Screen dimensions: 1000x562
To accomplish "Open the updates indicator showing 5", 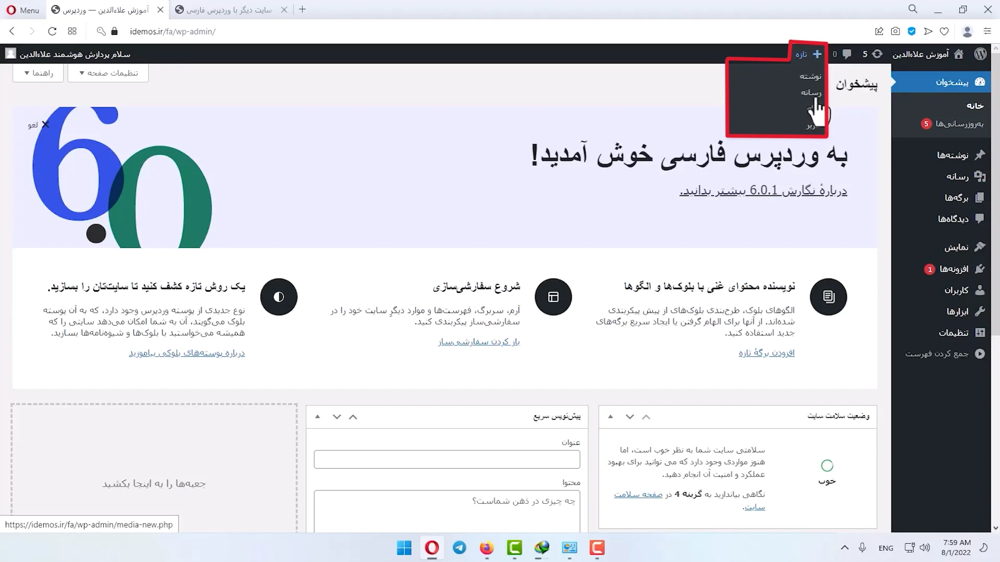I will click(872, 54).
